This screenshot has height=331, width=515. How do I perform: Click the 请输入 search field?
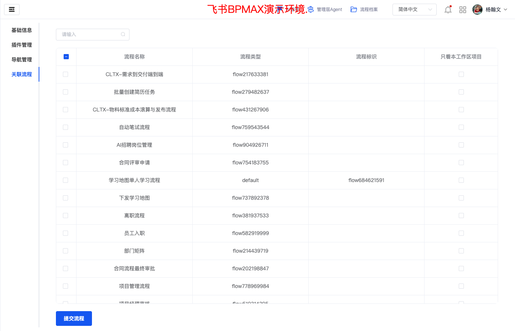pyautogui.click(x=93, y=35)
